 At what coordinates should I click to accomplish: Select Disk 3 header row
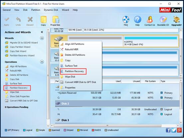tap(117, 120)
